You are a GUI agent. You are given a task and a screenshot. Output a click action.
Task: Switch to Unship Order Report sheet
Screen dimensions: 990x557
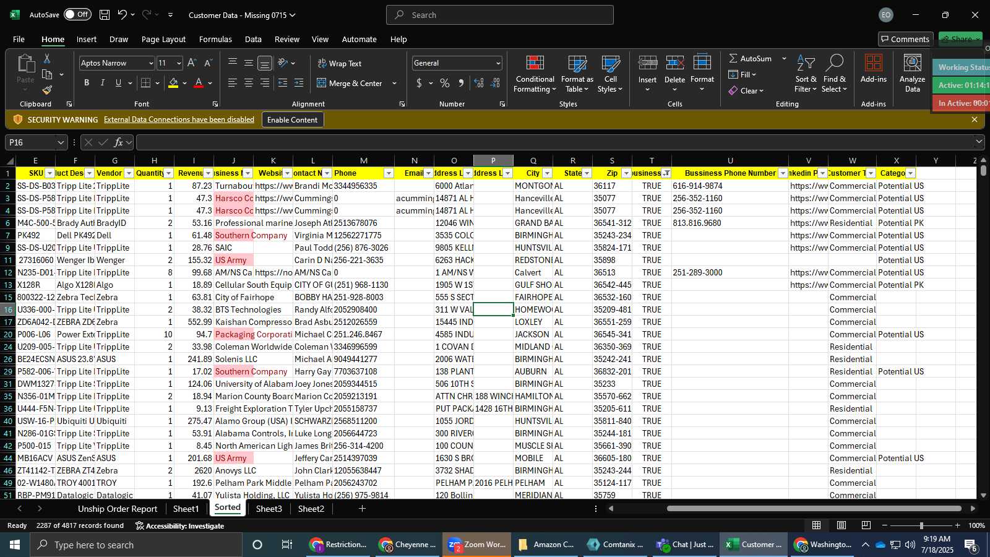118,509
